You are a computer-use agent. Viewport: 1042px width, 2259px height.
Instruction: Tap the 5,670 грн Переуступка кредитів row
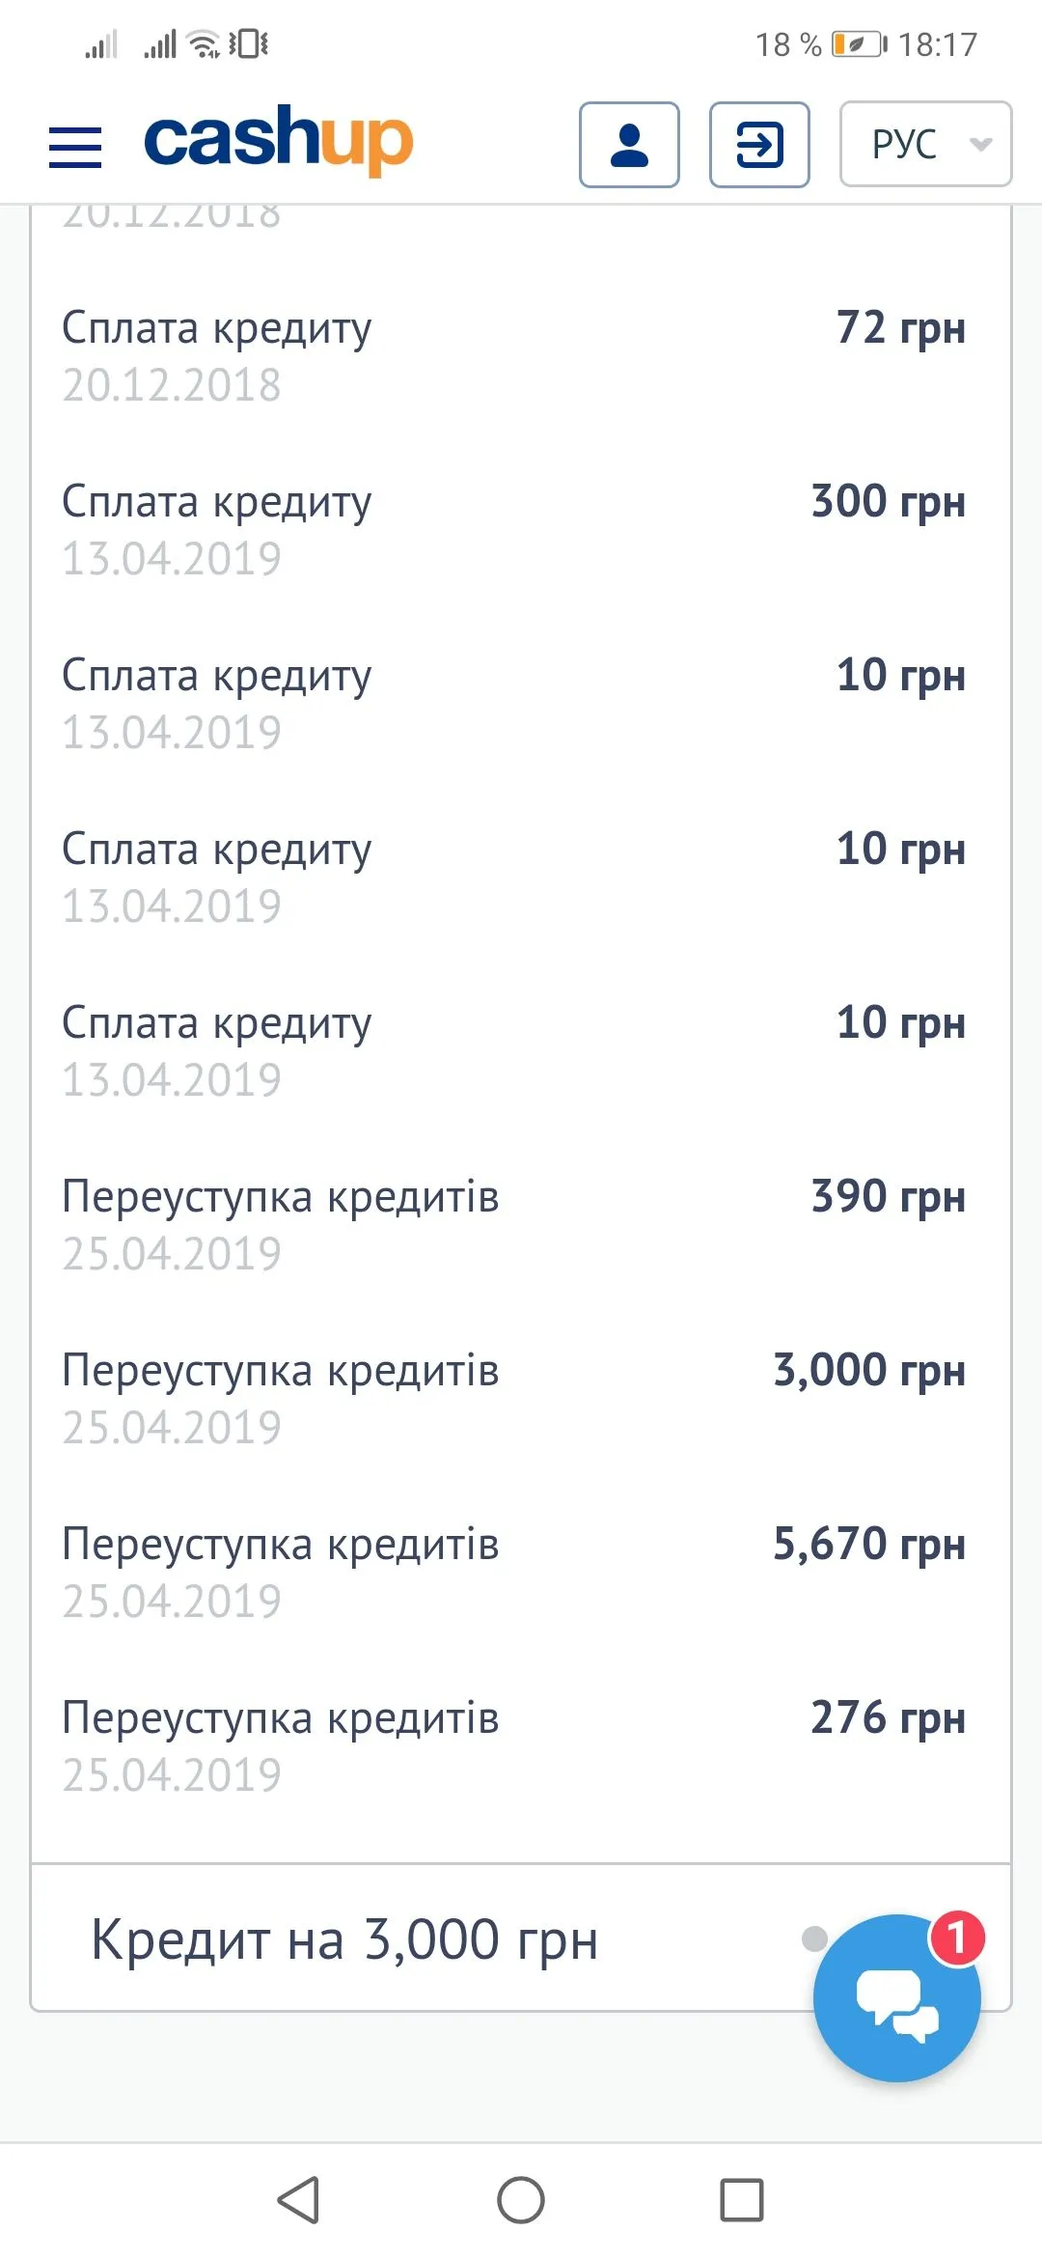pyautogui.click(x=512, y=1572)
